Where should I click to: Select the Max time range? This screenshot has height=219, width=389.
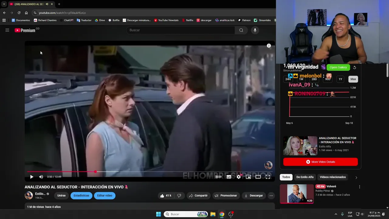[353, 79]
